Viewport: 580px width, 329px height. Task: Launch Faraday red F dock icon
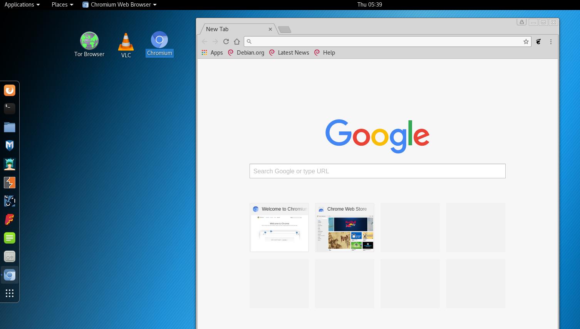point(10,219)
